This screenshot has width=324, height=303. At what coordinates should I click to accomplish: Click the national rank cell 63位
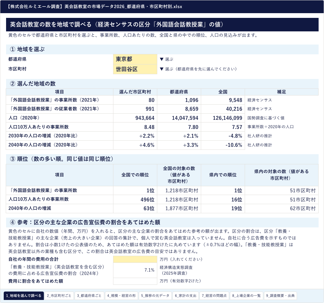(x=135, y=209)
